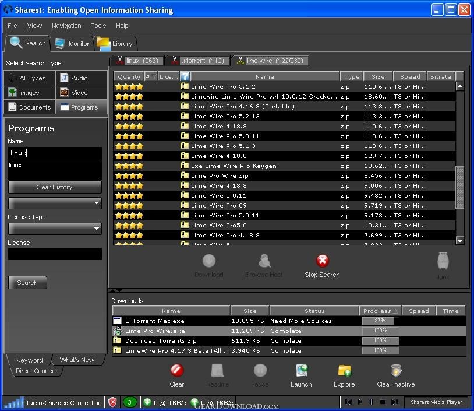Click the Clear Inactive trash icon

(x=396, y=370)
